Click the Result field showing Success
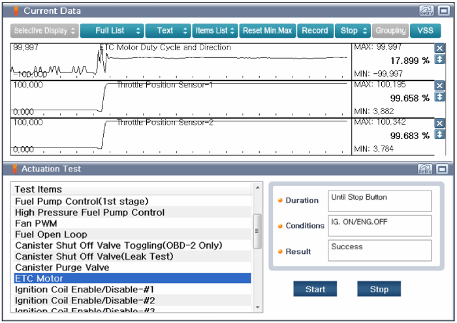This screenshot has height=323, width=457. 379,251
